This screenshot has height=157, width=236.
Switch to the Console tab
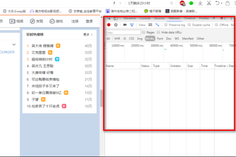[x=145, y=18]
